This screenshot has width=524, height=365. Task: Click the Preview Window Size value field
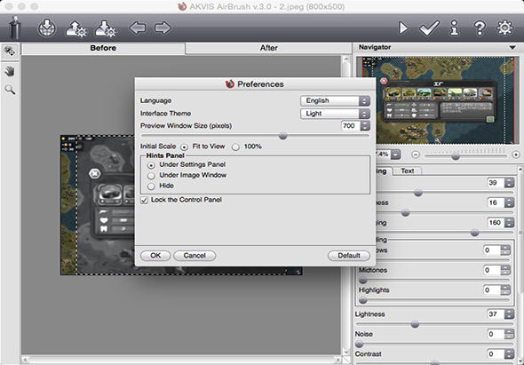351,126
